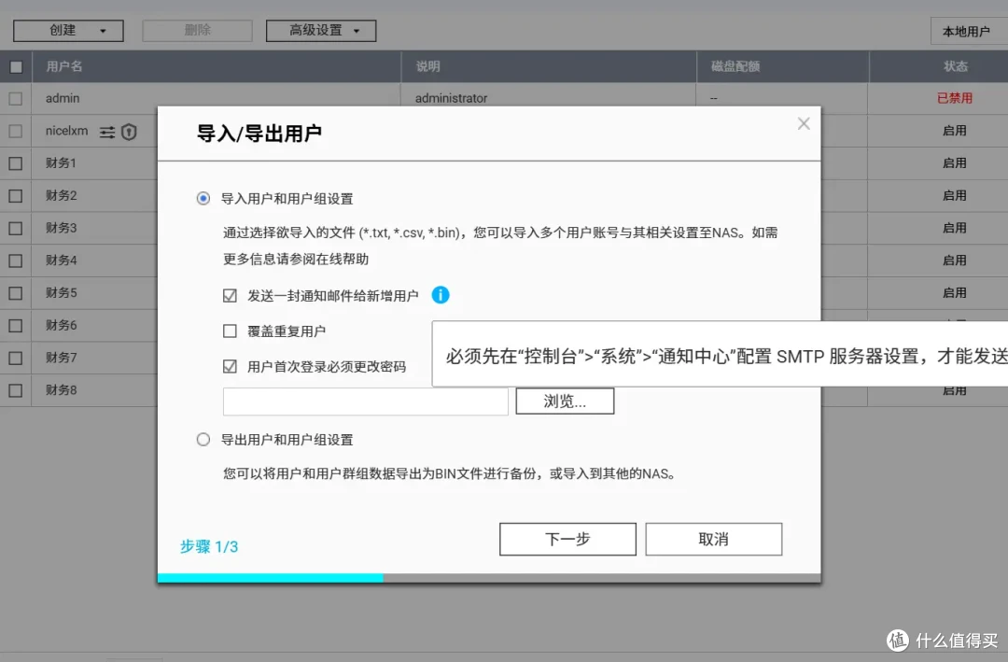Click 下一步 to proceed

point(567,539)
